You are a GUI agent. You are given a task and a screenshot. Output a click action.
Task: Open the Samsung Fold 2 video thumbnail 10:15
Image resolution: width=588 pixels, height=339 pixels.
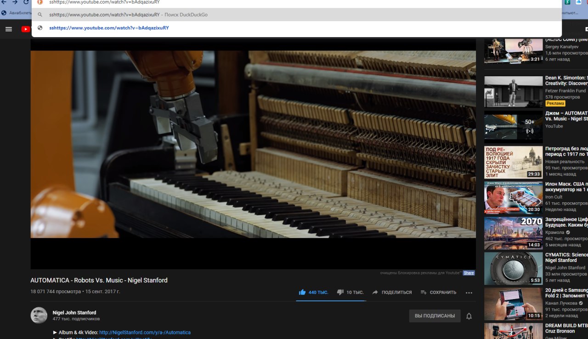513,304
